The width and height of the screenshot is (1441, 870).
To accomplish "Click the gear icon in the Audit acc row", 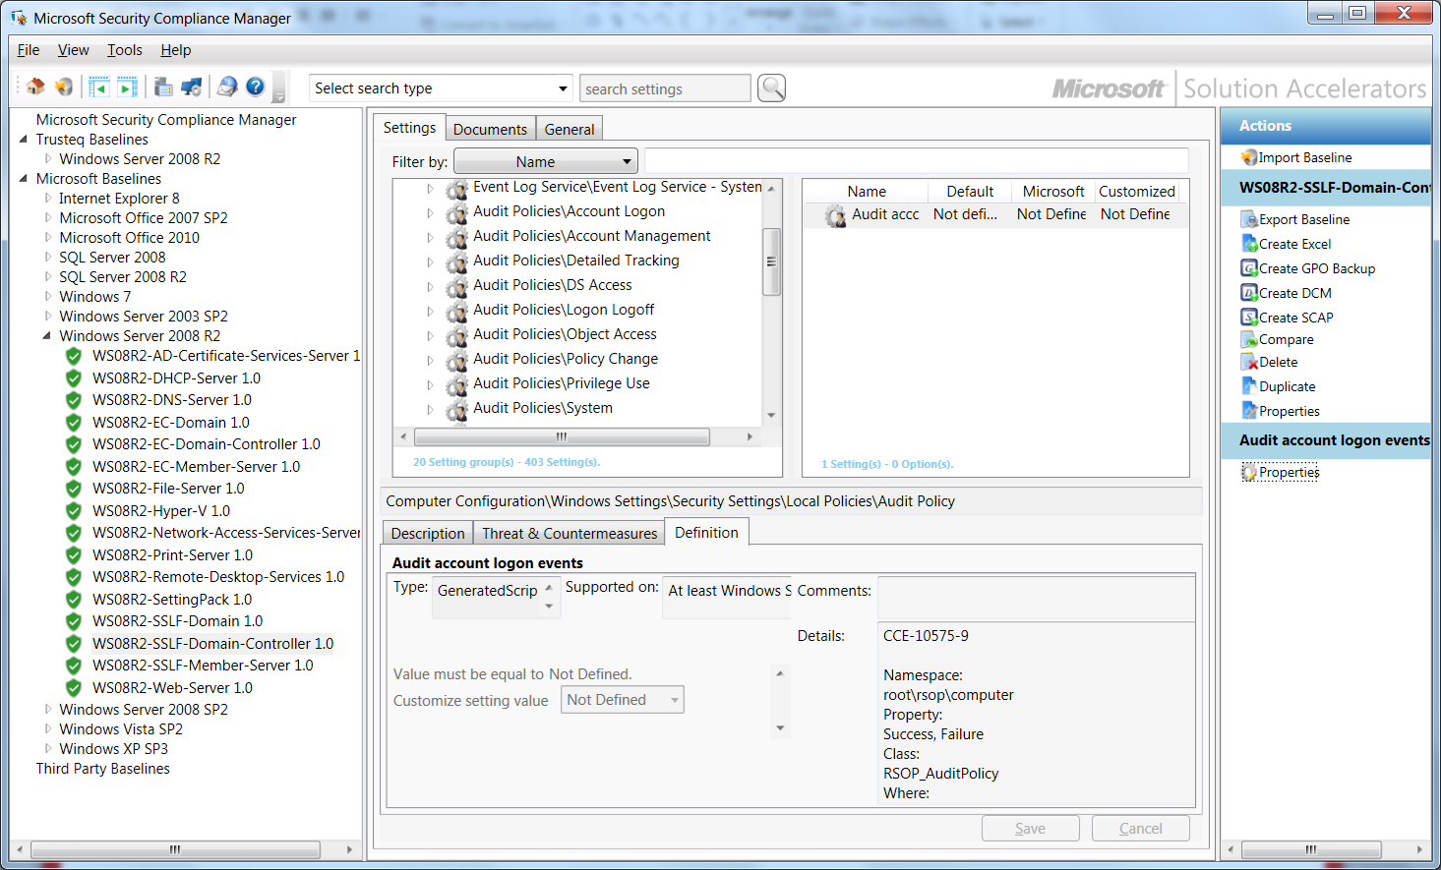I will (x=836, y=215).
